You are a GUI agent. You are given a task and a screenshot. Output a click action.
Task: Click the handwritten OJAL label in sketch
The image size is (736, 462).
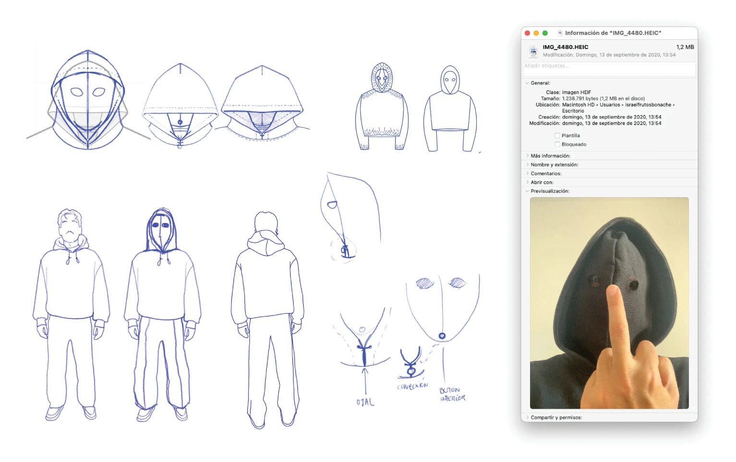tap(365, 402)
